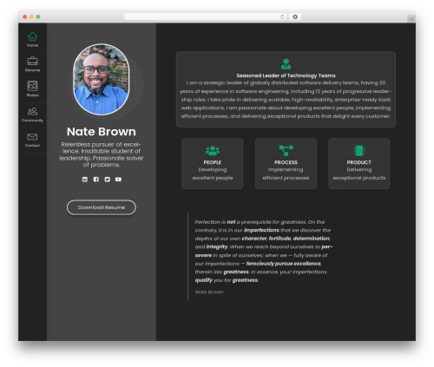Viewport: 434px width, 367px height.
Task: Click the PEOPLE group icon
Action: 213,150
